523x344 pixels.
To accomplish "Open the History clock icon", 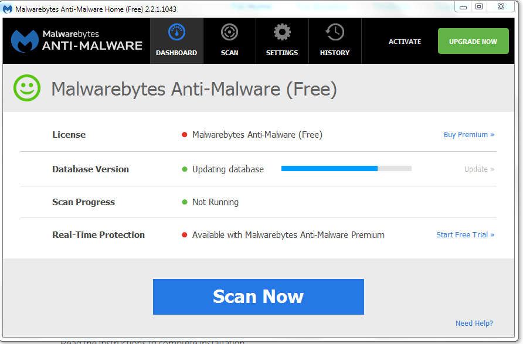I will 335,32.
